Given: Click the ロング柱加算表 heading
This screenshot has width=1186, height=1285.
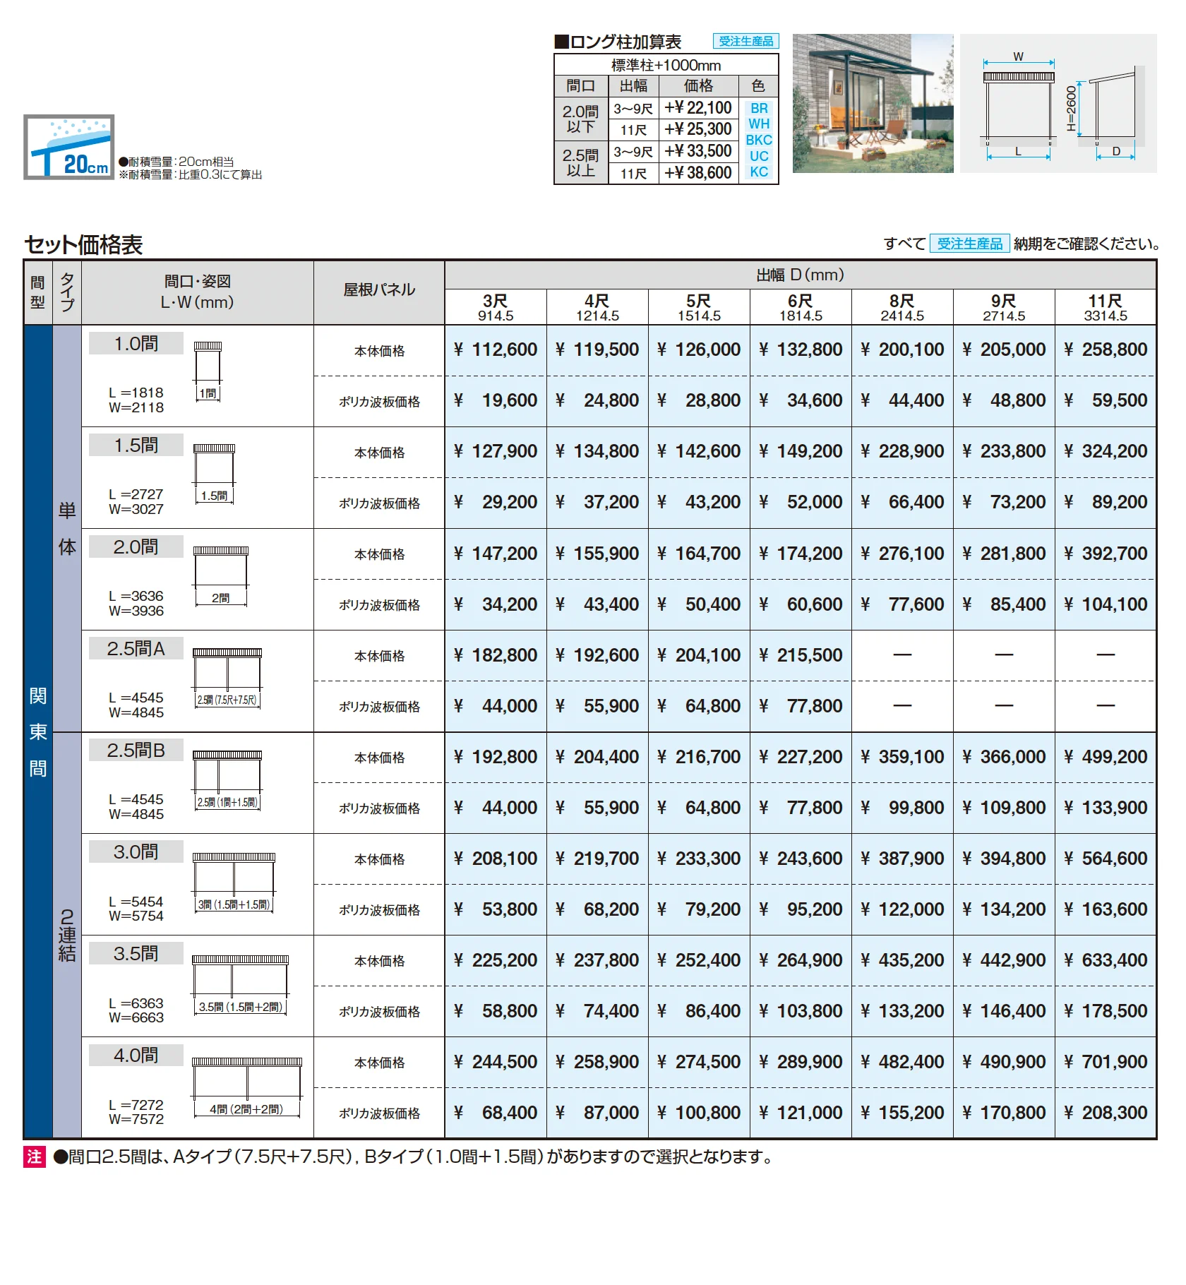Looking at the screenshot, I should [618, 42].
